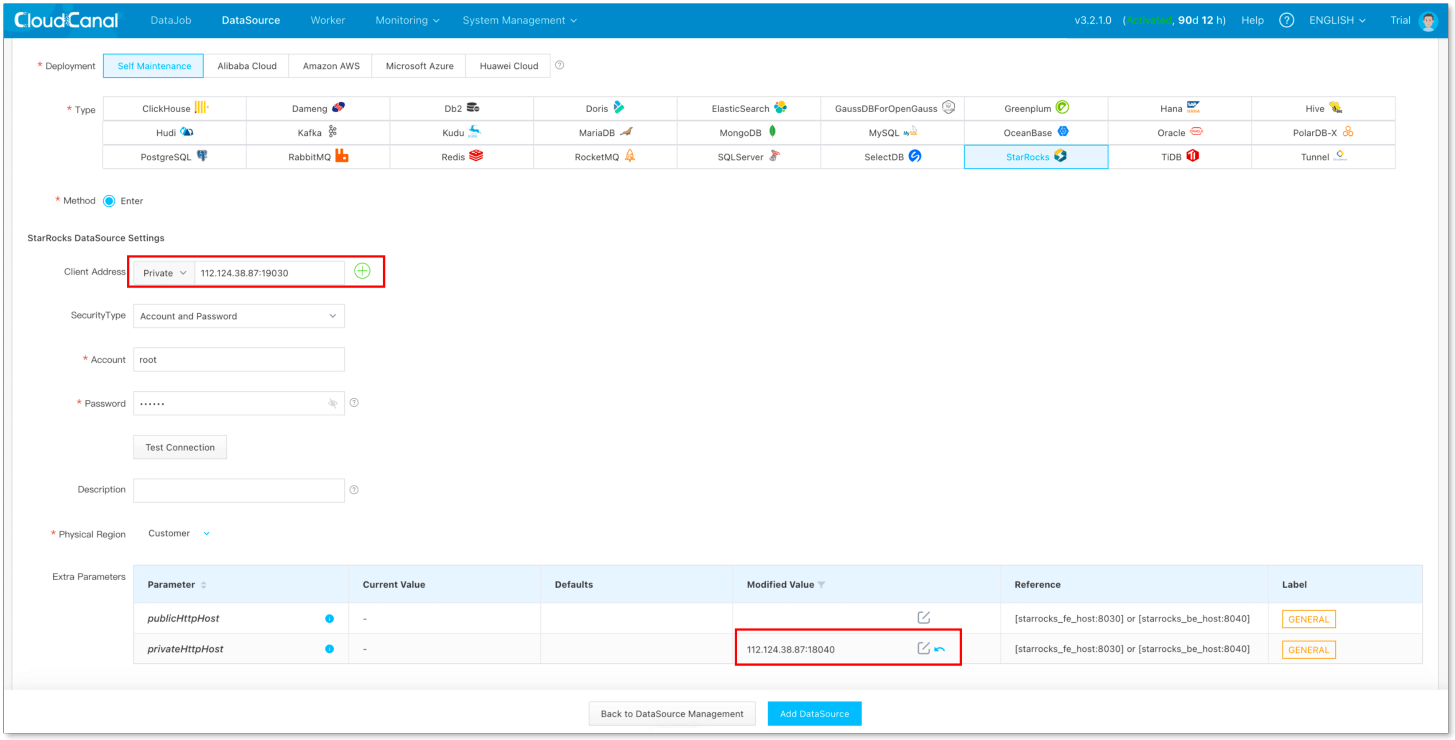This screenshot has width=1455, height=740.
Task: Open the Private address type dropdown
Action: click(164, 273)
